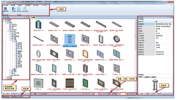Viewport: 177px width, 100px height.
Task: Click the 所属目录 row in file info
Action: click(155, 24)
